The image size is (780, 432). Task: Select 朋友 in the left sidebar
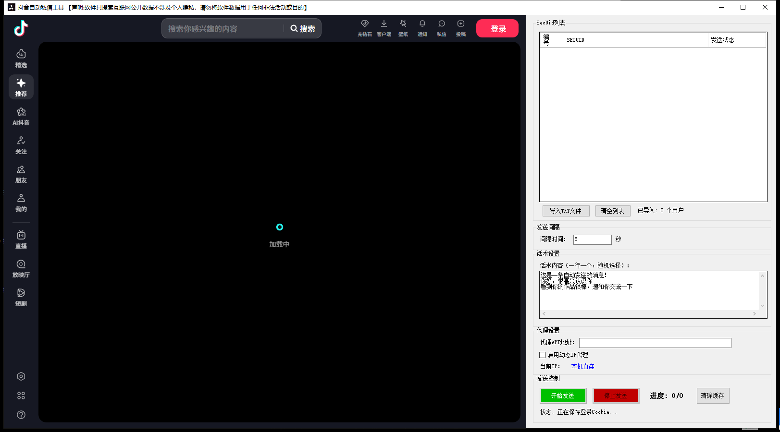[21, 173]
